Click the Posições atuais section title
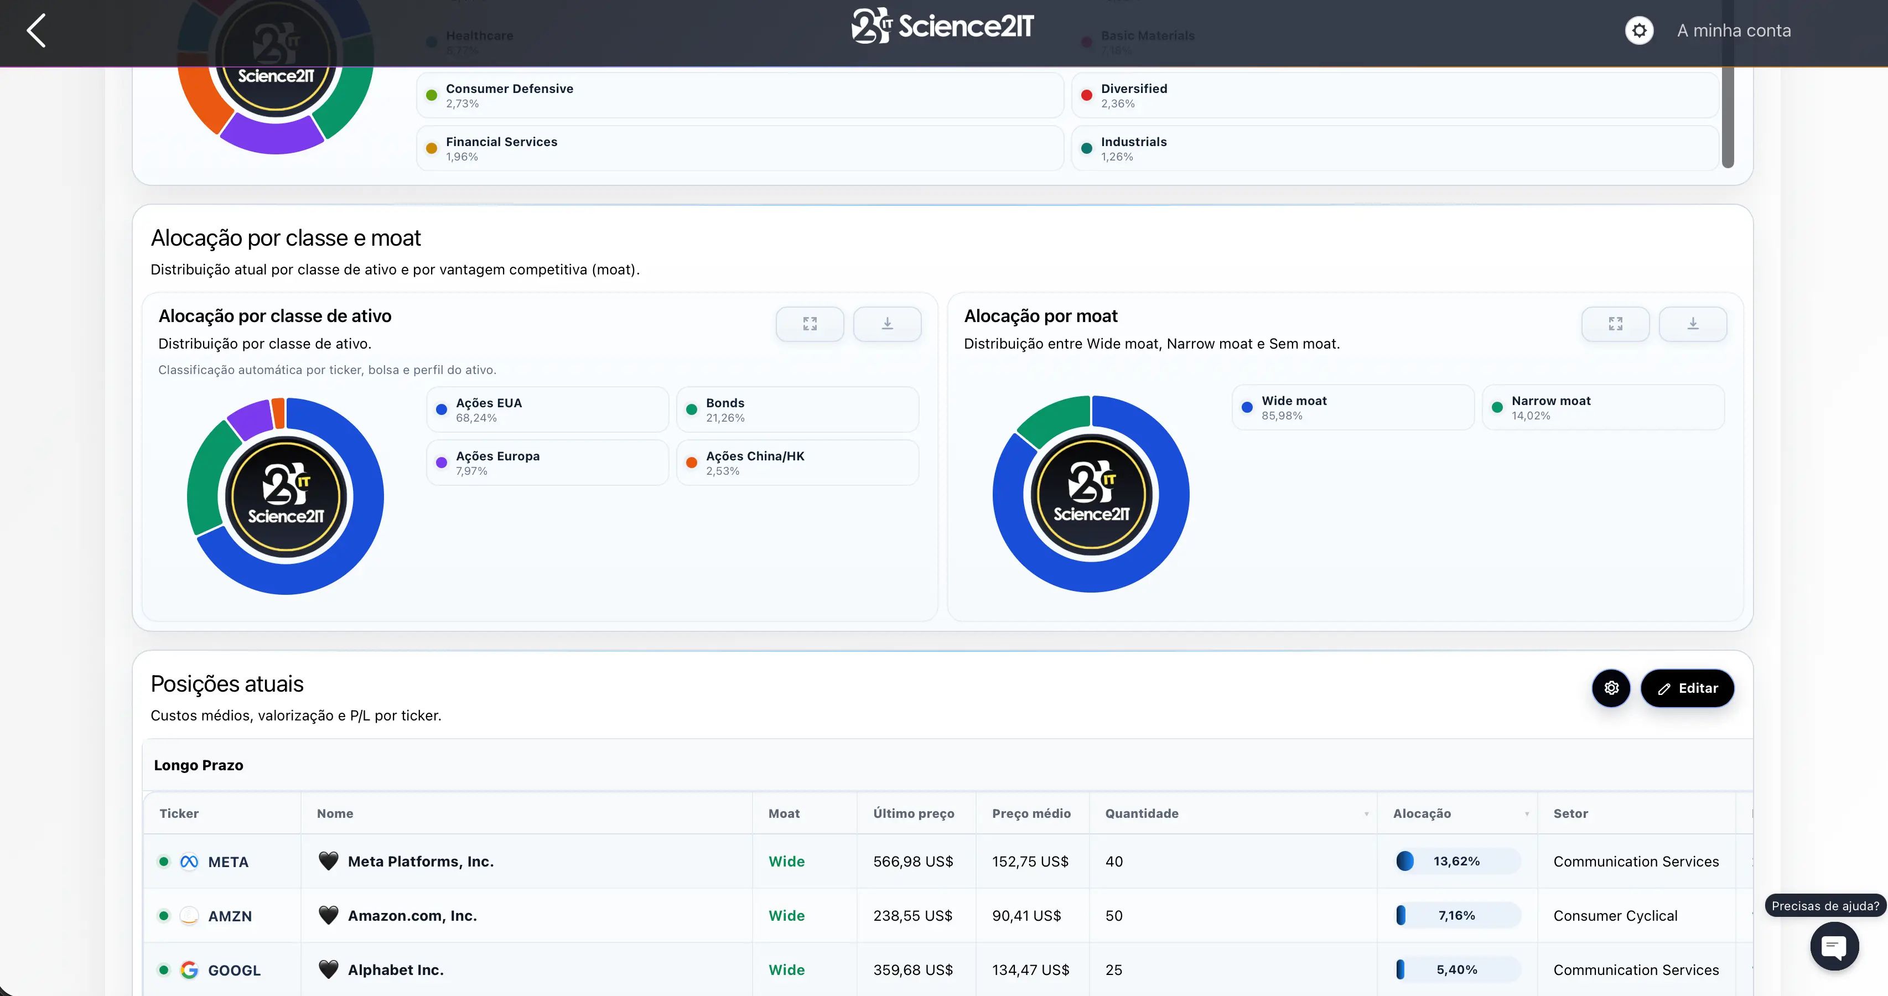This screenshot has height=996, width=1888. pyautogui.click(x=227, y=684)
